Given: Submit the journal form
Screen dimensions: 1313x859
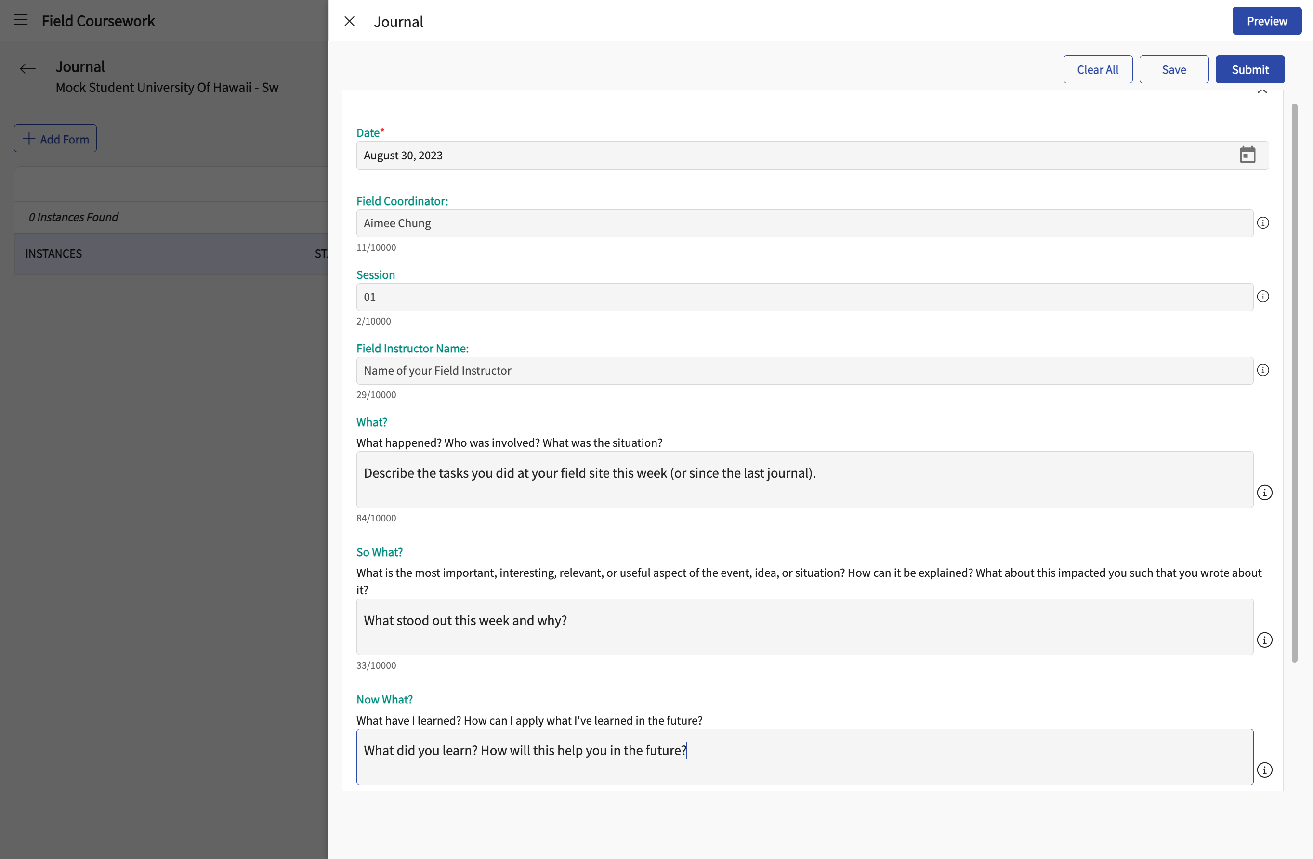Looking at the screenshot, I should (1249, 69).
